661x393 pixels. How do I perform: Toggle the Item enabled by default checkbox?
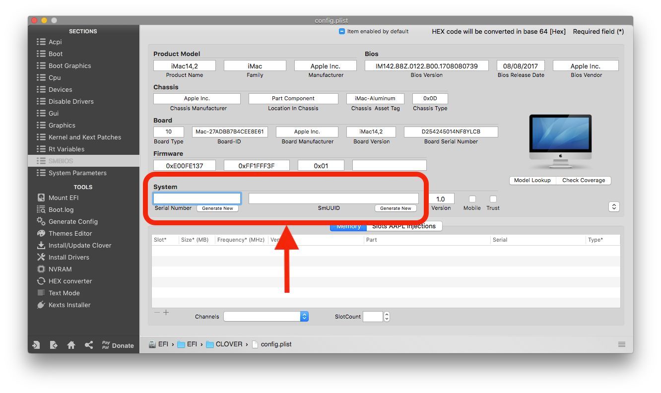(x=341, y=31)
